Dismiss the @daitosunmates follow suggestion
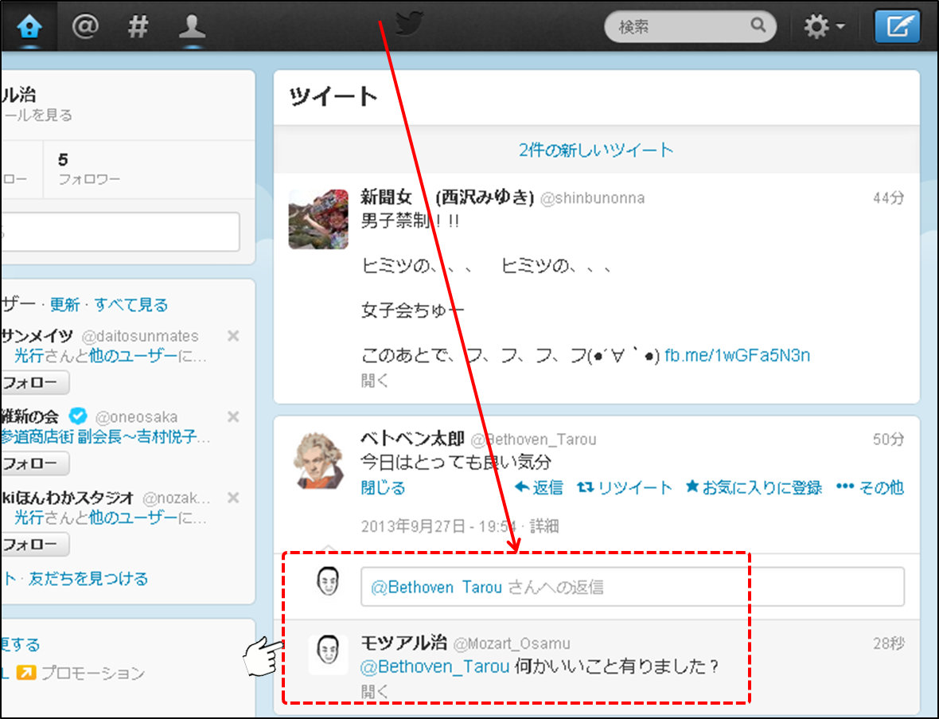 [x=233, y=336]
